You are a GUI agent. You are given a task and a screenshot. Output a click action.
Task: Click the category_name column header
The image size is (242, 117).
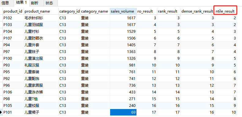point(95,11)
